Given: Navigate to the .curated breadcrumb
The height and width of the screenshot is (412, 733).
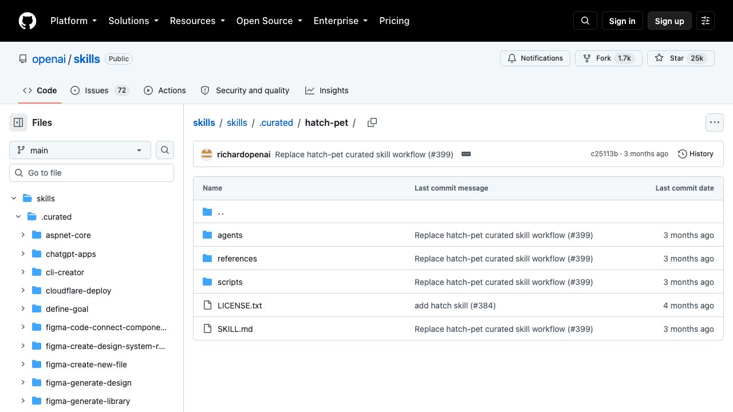Looking at the screenshot, I should [276, 122].
